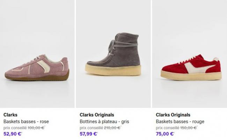Click prix conseillé label under rose sneaker
The width and height of the screenshot is (227, 140).
tap(15, 128)
